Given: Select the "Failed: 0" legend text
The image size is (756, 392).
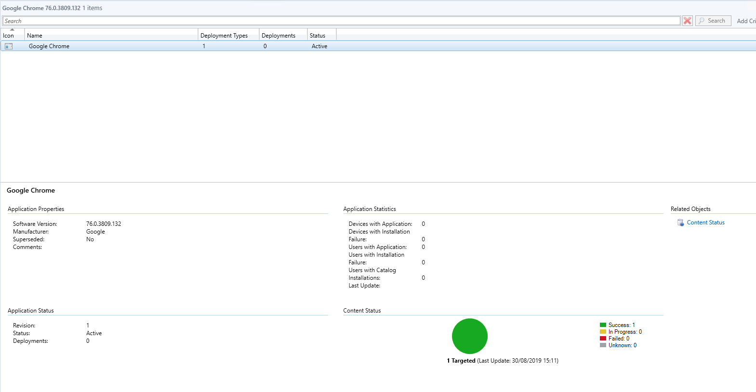Looking at the screenshot, I should click(619, 339).
